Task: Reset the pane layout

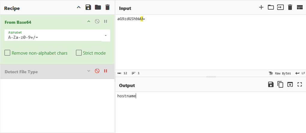Action: (x=299, y=8)
